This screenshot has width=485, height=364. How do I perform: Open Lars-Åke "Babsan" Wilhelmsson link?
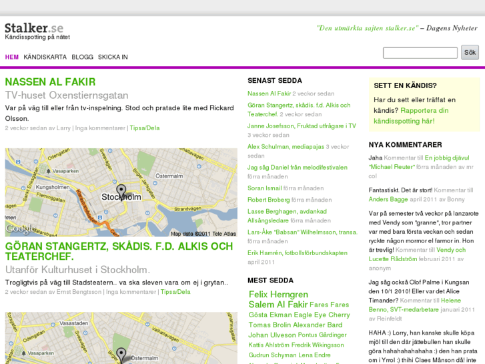point(302,232)
